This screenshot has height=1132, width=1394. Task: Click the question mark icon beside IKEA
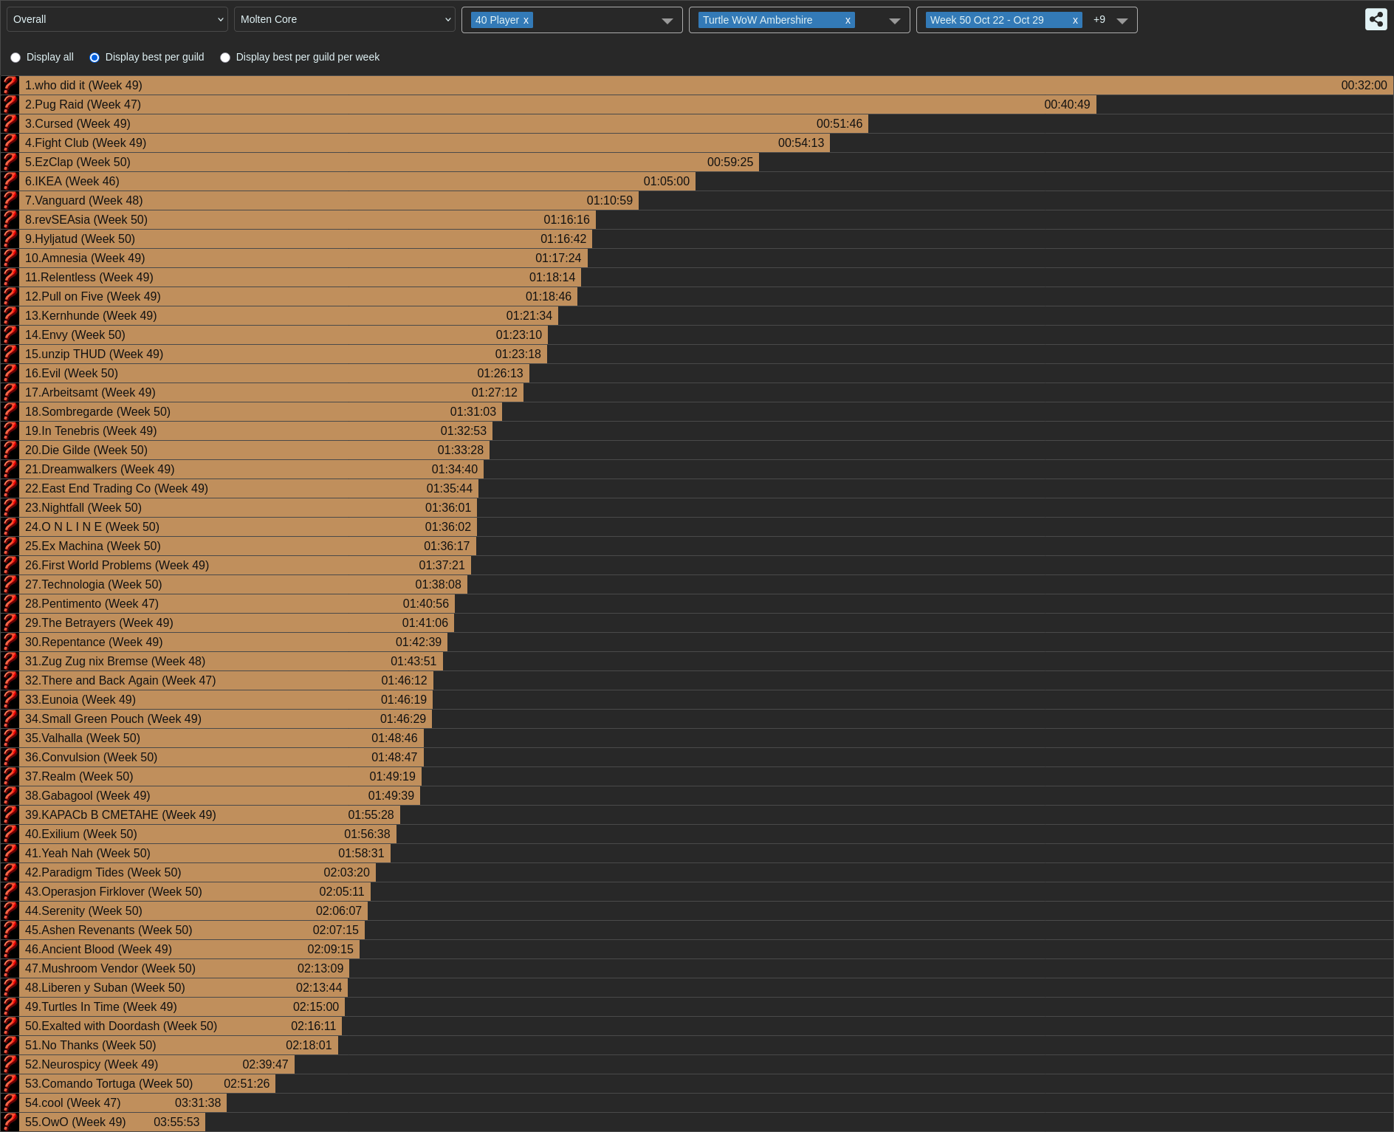10,181
